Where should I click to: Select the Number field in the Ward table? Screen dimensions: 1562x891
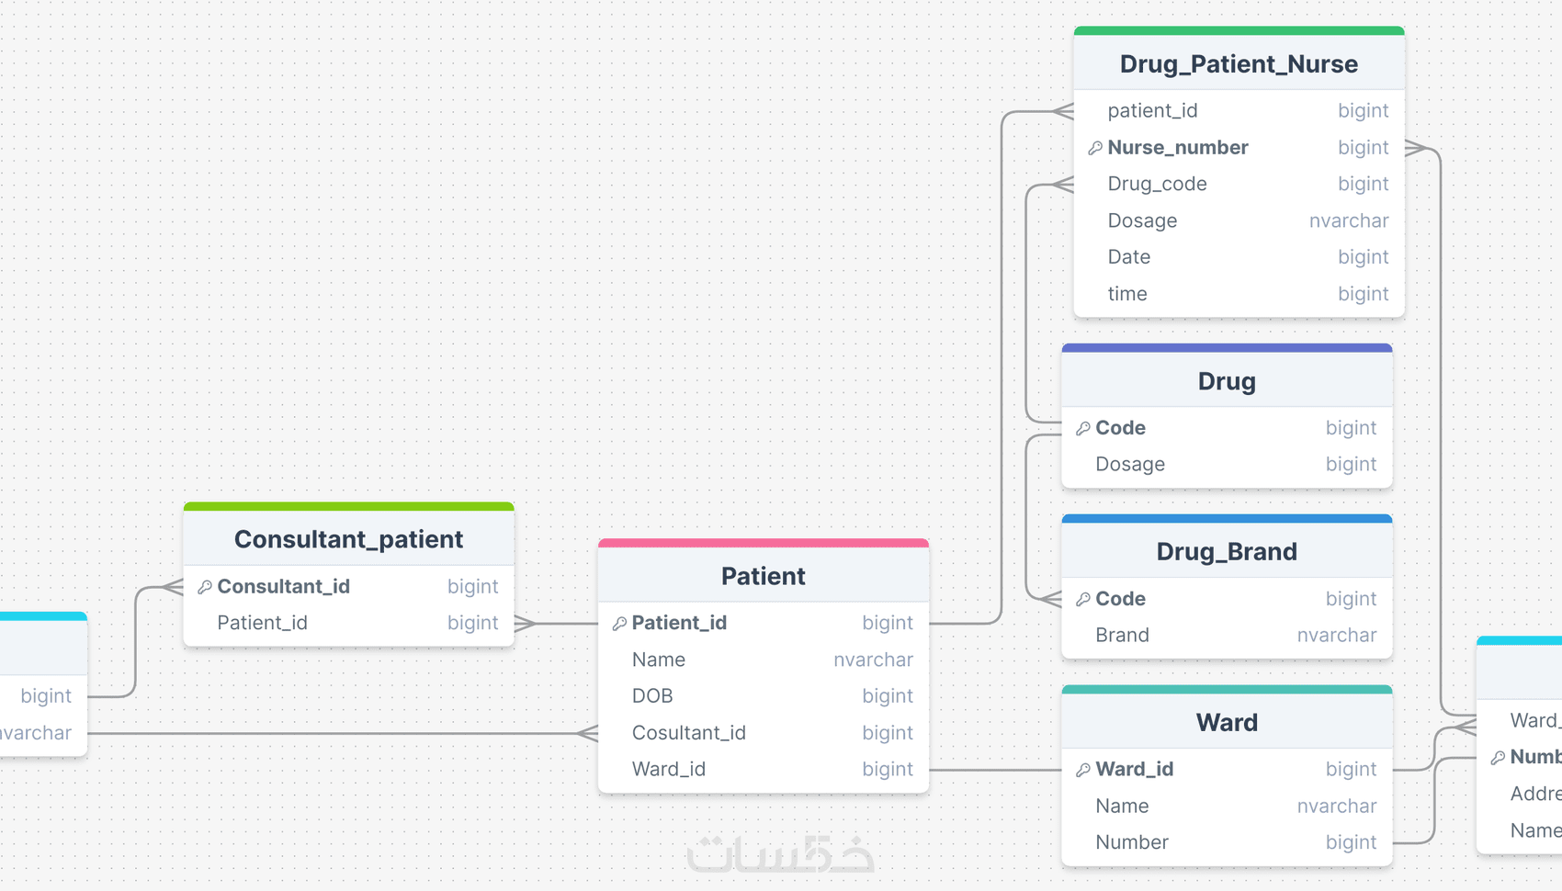coord(1132,842)
